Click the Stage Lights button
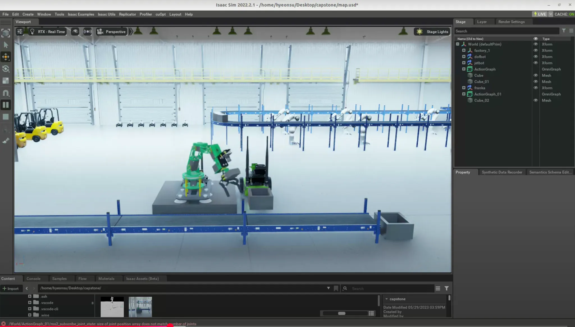Viewport: 575px width, 327px height. (432, 32)
